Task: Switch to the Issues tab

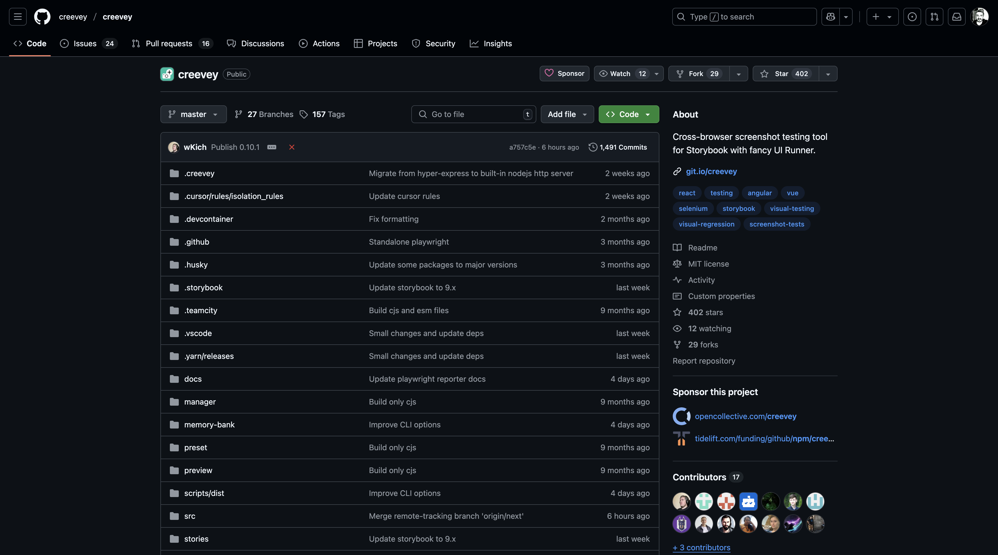Action: click(x=89, y=43)
